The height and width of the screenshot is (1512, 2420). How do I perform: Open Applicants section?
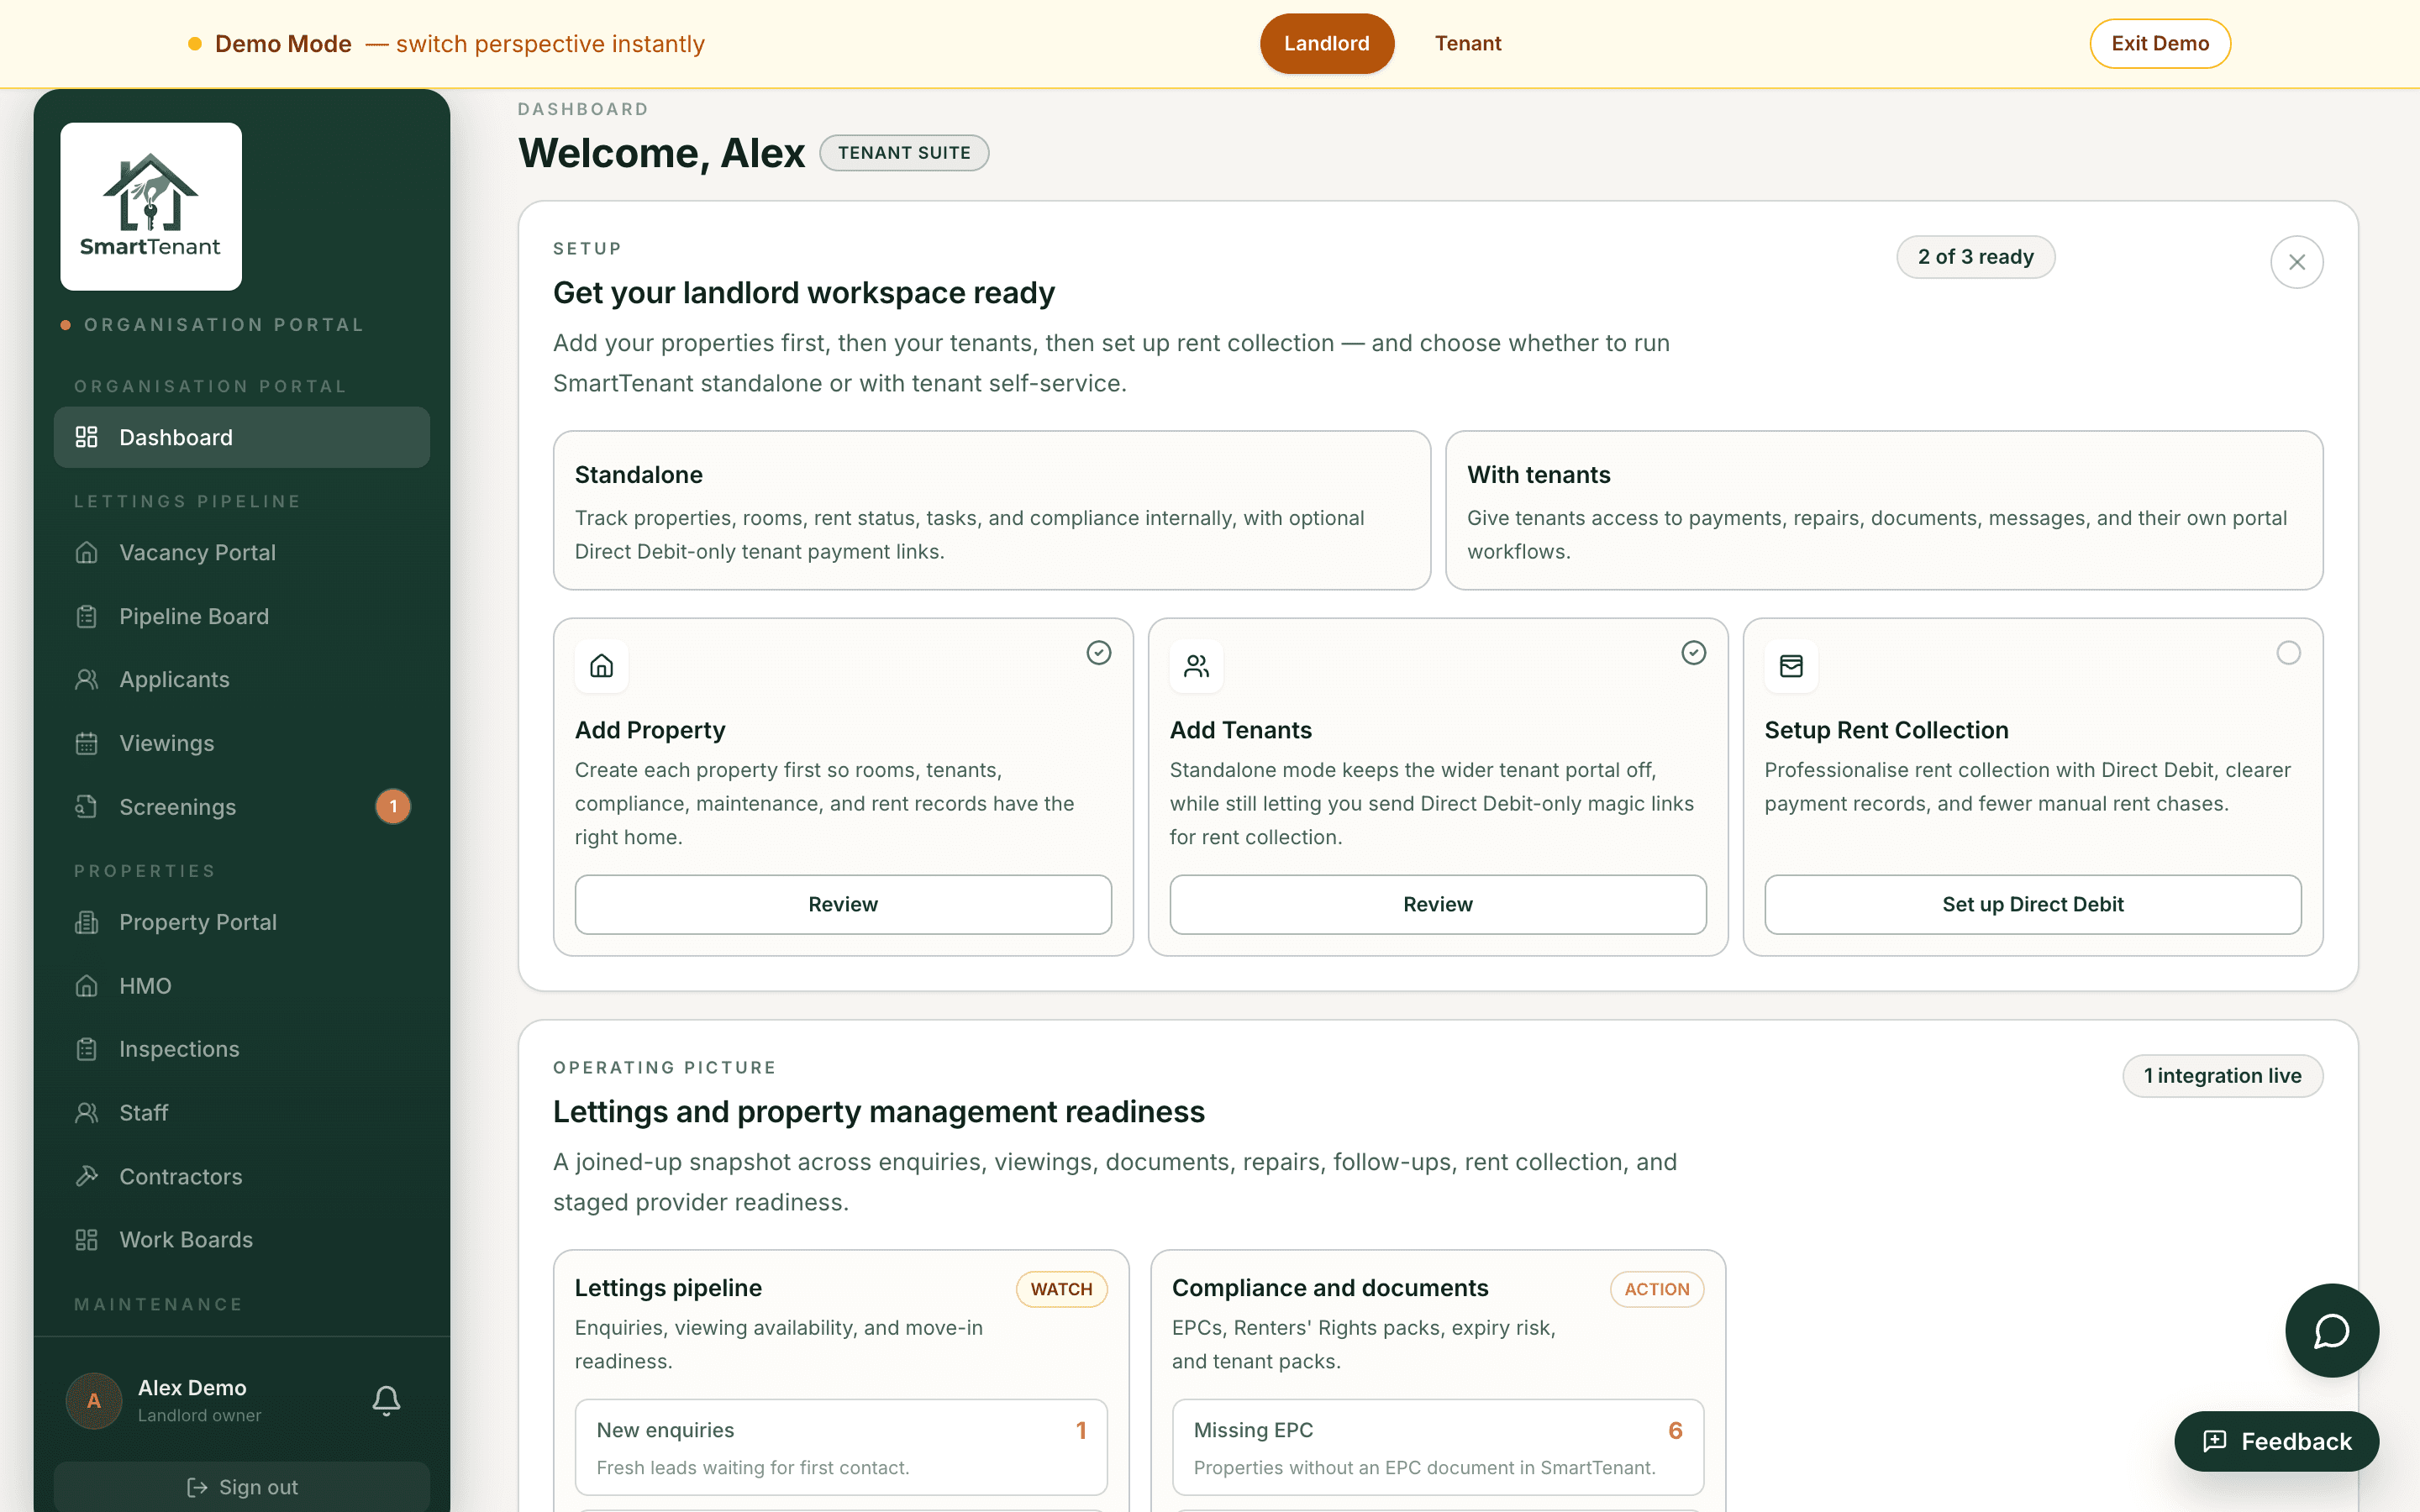click(x=242, y=679)
